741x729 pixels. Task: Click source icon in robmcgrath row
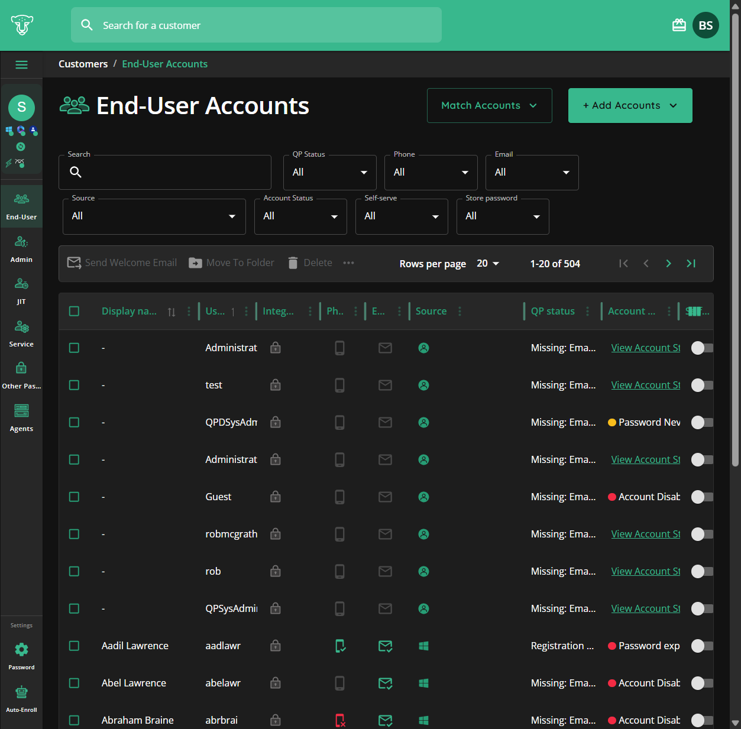pyautogui.click(x=423, y=534)
